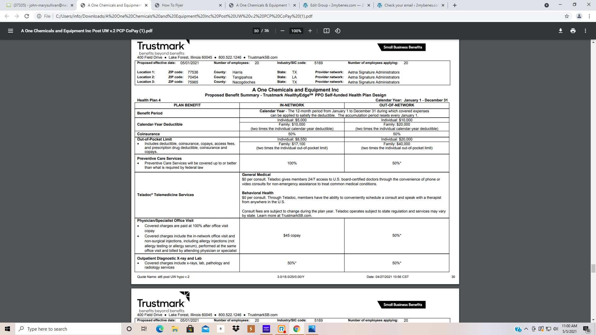Click the scrollbar down arrow

tap(593, 320)
